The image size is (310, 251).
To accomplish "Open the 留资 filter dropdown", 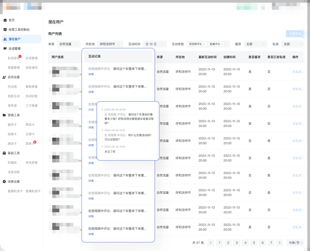I will coord(256,44).
